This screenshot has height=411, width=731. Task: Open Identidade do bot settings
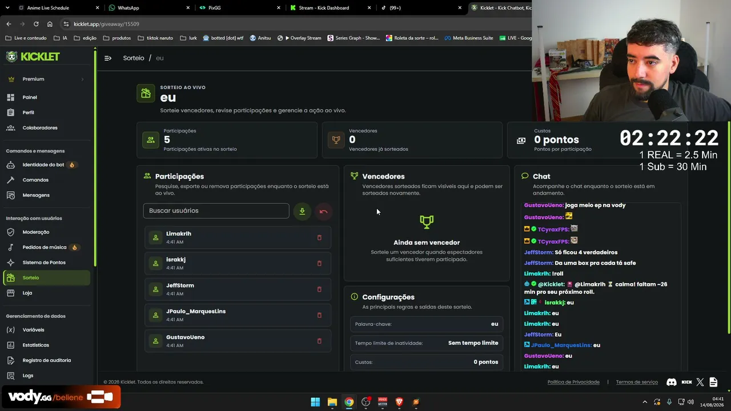[x=43, y=165]
